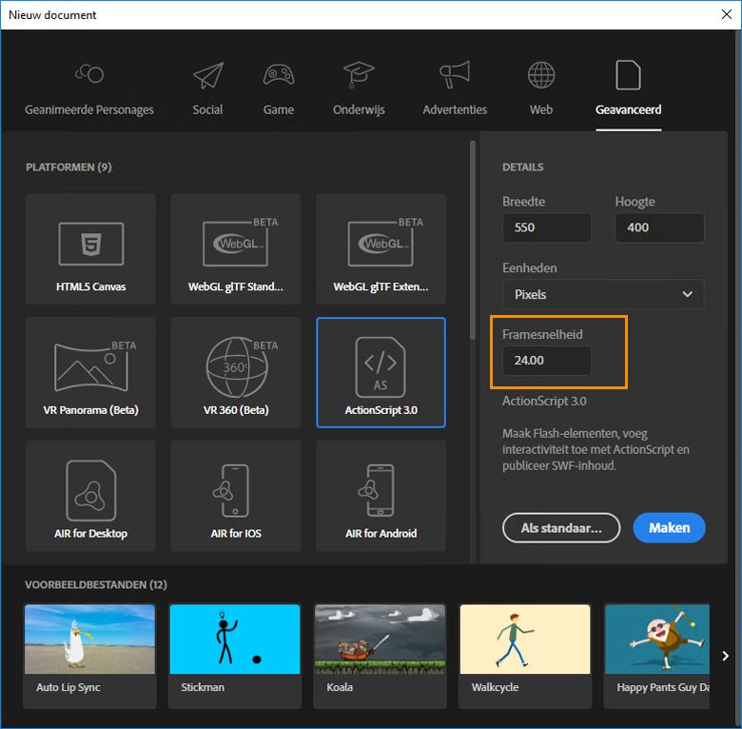This screenshot has height=729, width=742.
Task: Choose the WebGL glTF Standard platform
Action: point(236,249)
